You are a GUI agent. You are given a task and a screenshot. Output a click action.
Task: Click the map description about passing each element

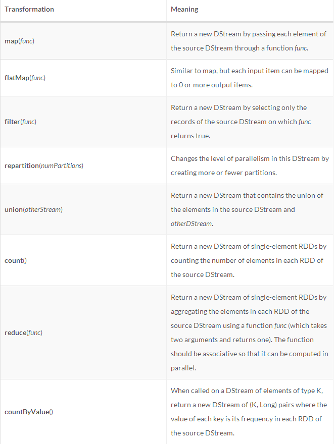pos(249,41)
